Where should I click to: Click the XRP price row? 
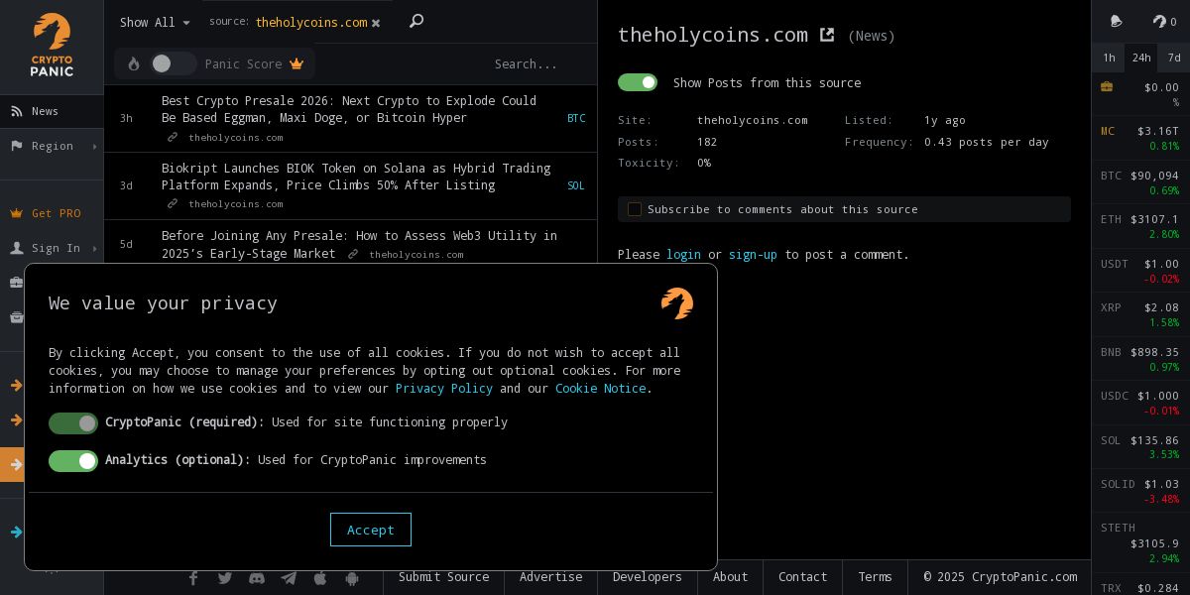1140,314
